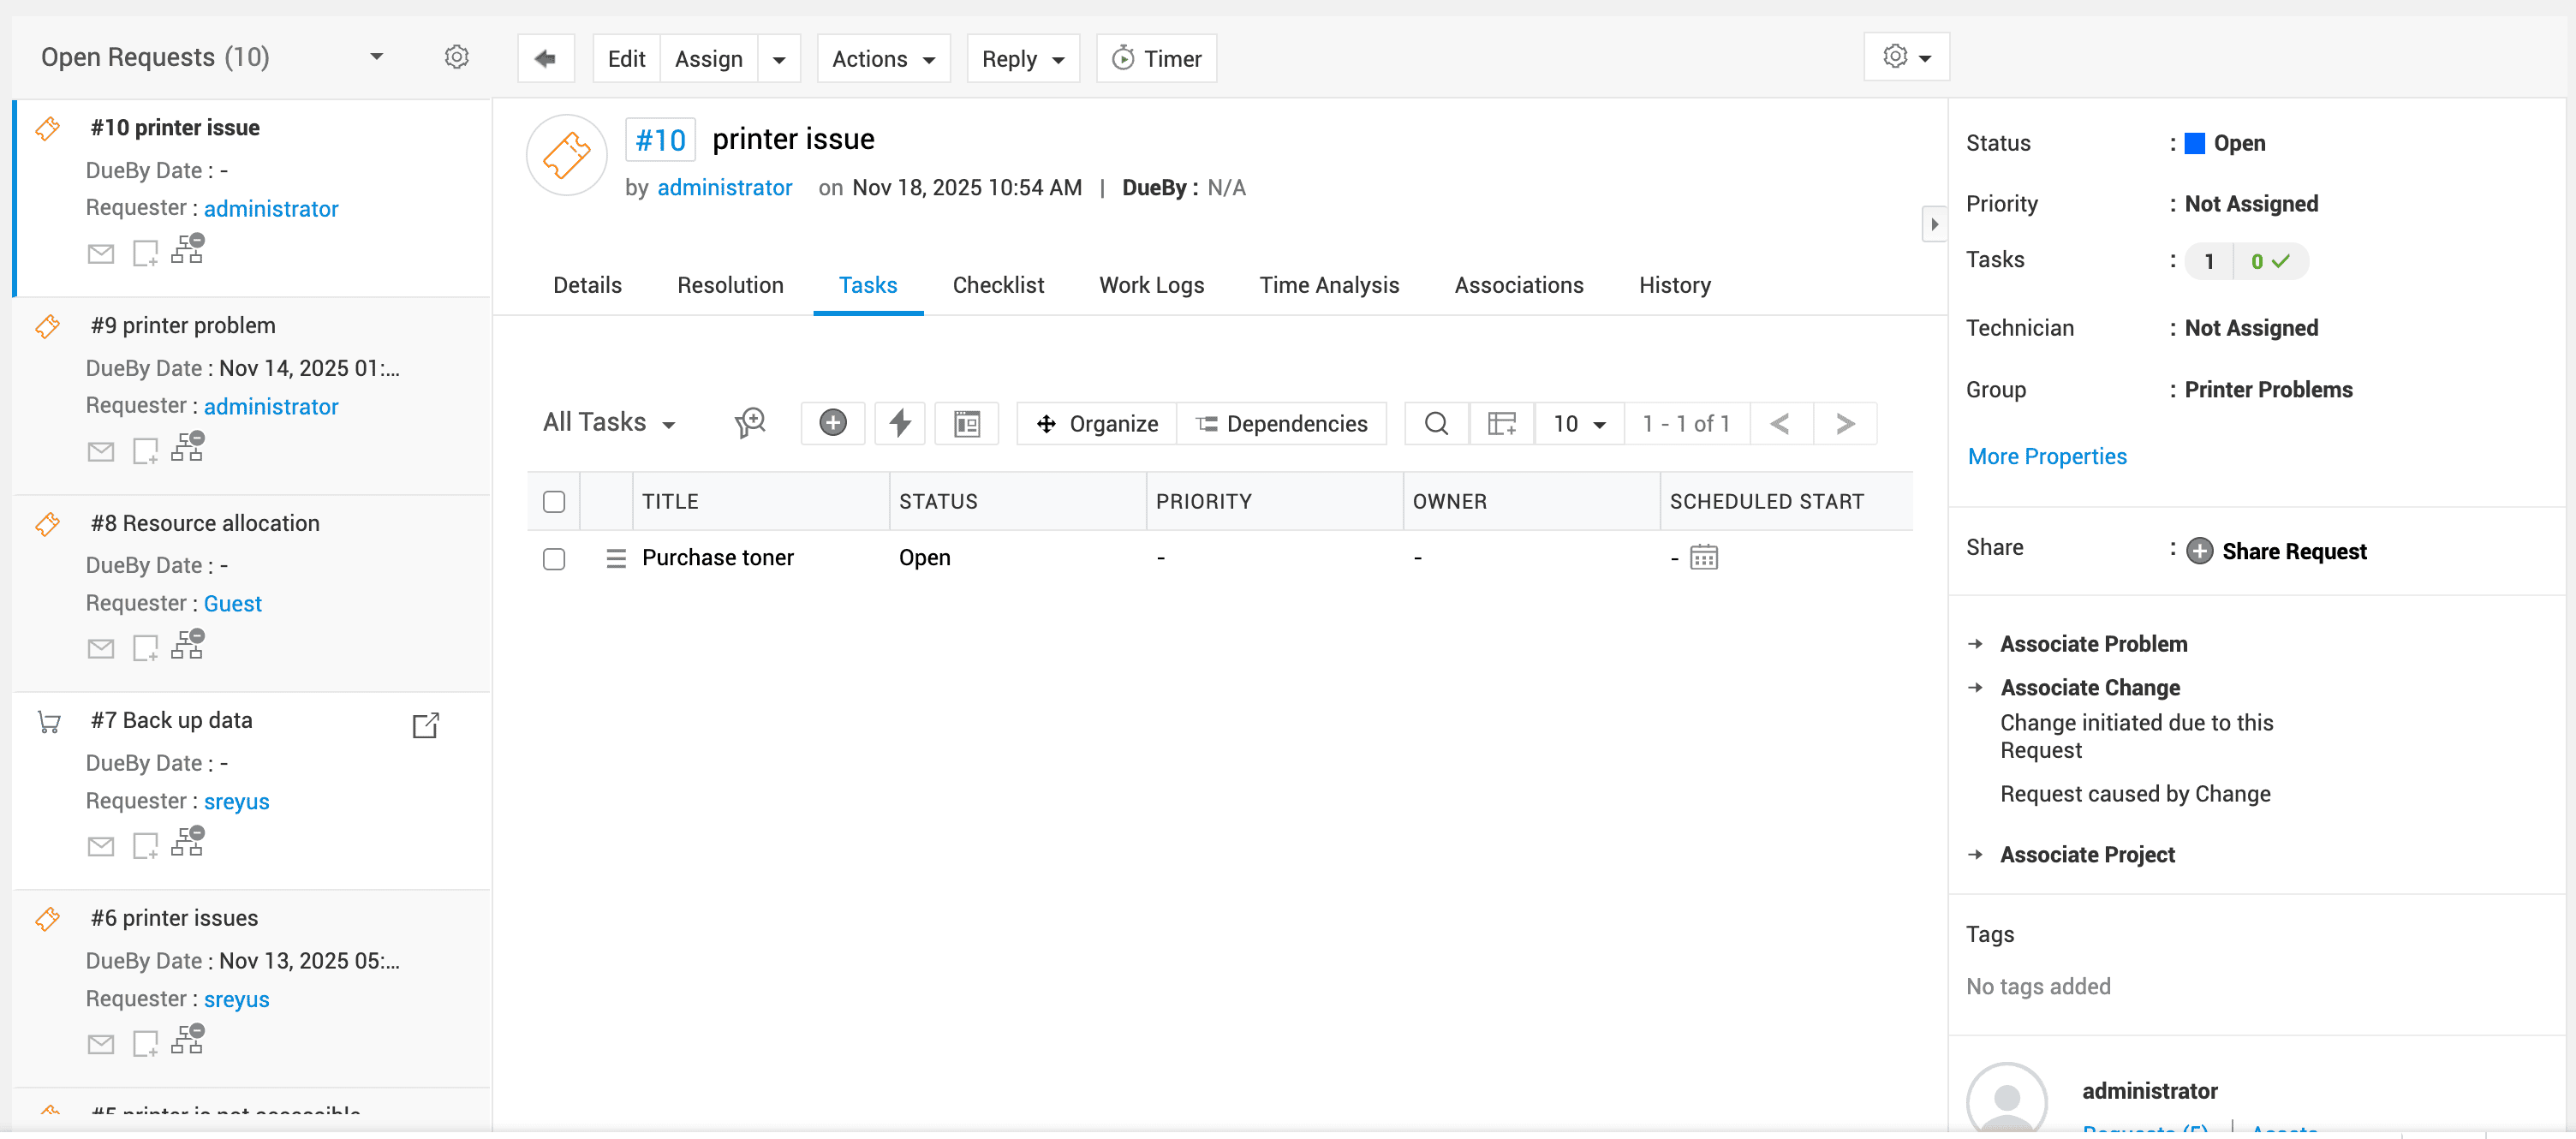Tick the checkbox for Purchase toner task
This screenshot has width=2576, height=1139.
554,558
